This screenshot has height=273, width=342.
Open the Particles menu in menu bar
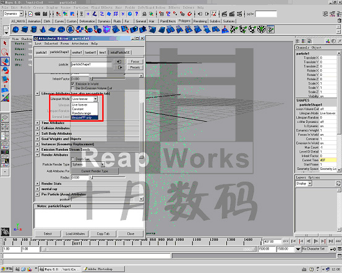pos(80,7)
